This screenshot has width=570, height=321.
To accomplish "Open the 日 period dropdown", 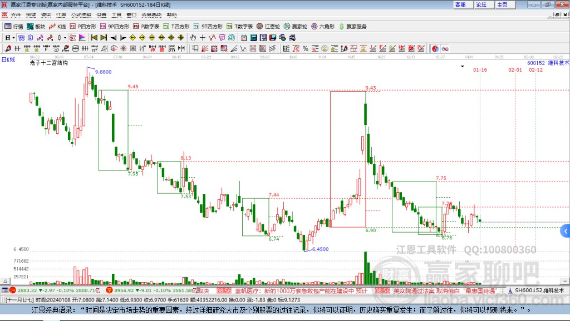I will coord(10,37).
